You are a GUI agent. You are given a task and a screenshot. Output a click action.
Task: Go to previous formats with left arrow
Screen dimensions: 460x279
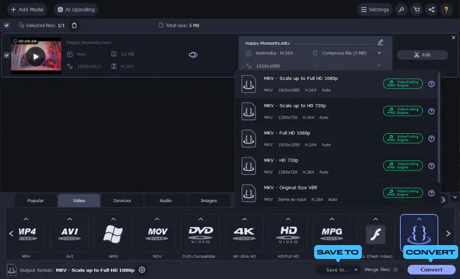point(11,234)
